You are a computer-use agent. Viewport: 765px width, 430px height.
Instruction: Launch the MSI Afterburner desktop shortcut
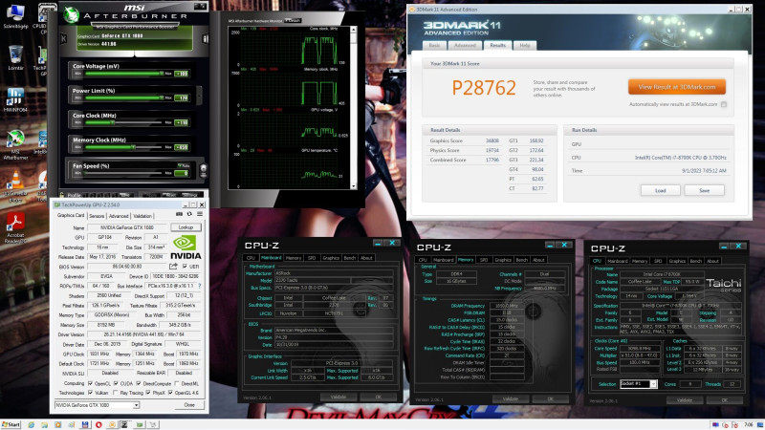15,145
